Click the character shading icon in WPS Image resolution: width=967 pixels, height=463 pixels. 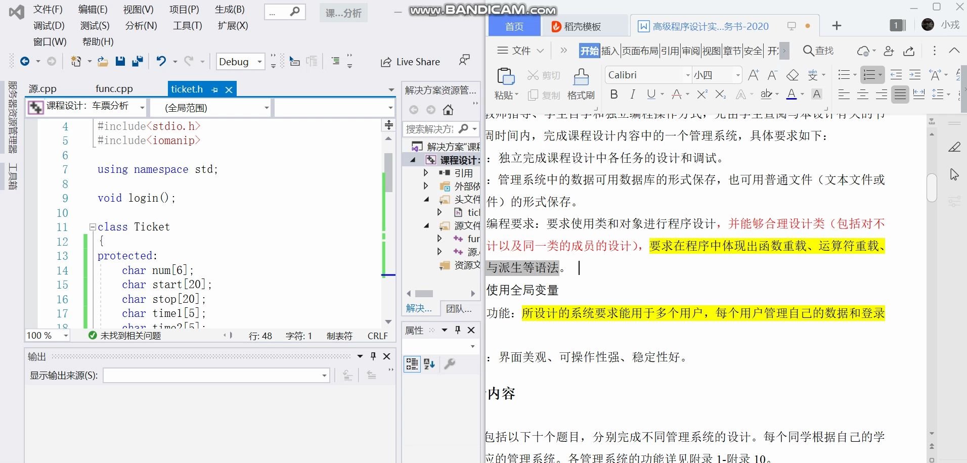(x=816, y=94)
